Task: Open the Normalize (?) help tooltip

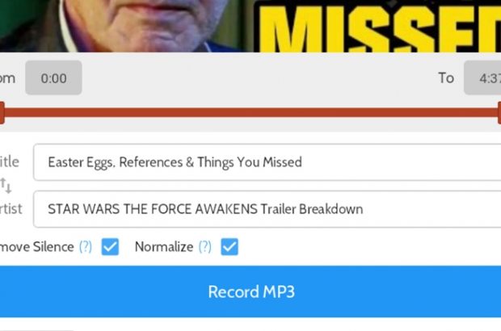Action: (204, 247)
